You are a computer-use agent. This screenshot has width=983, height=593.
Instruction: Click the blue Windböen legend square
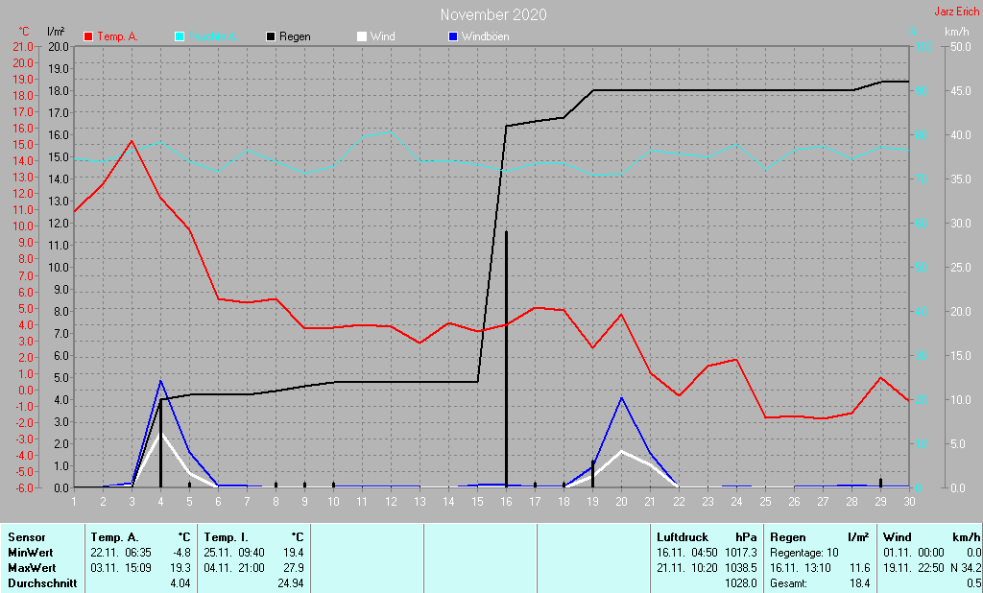[x=453, y=36]
